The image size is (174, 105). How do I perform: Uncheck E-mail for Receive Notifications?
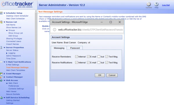[x=88, y=63]
